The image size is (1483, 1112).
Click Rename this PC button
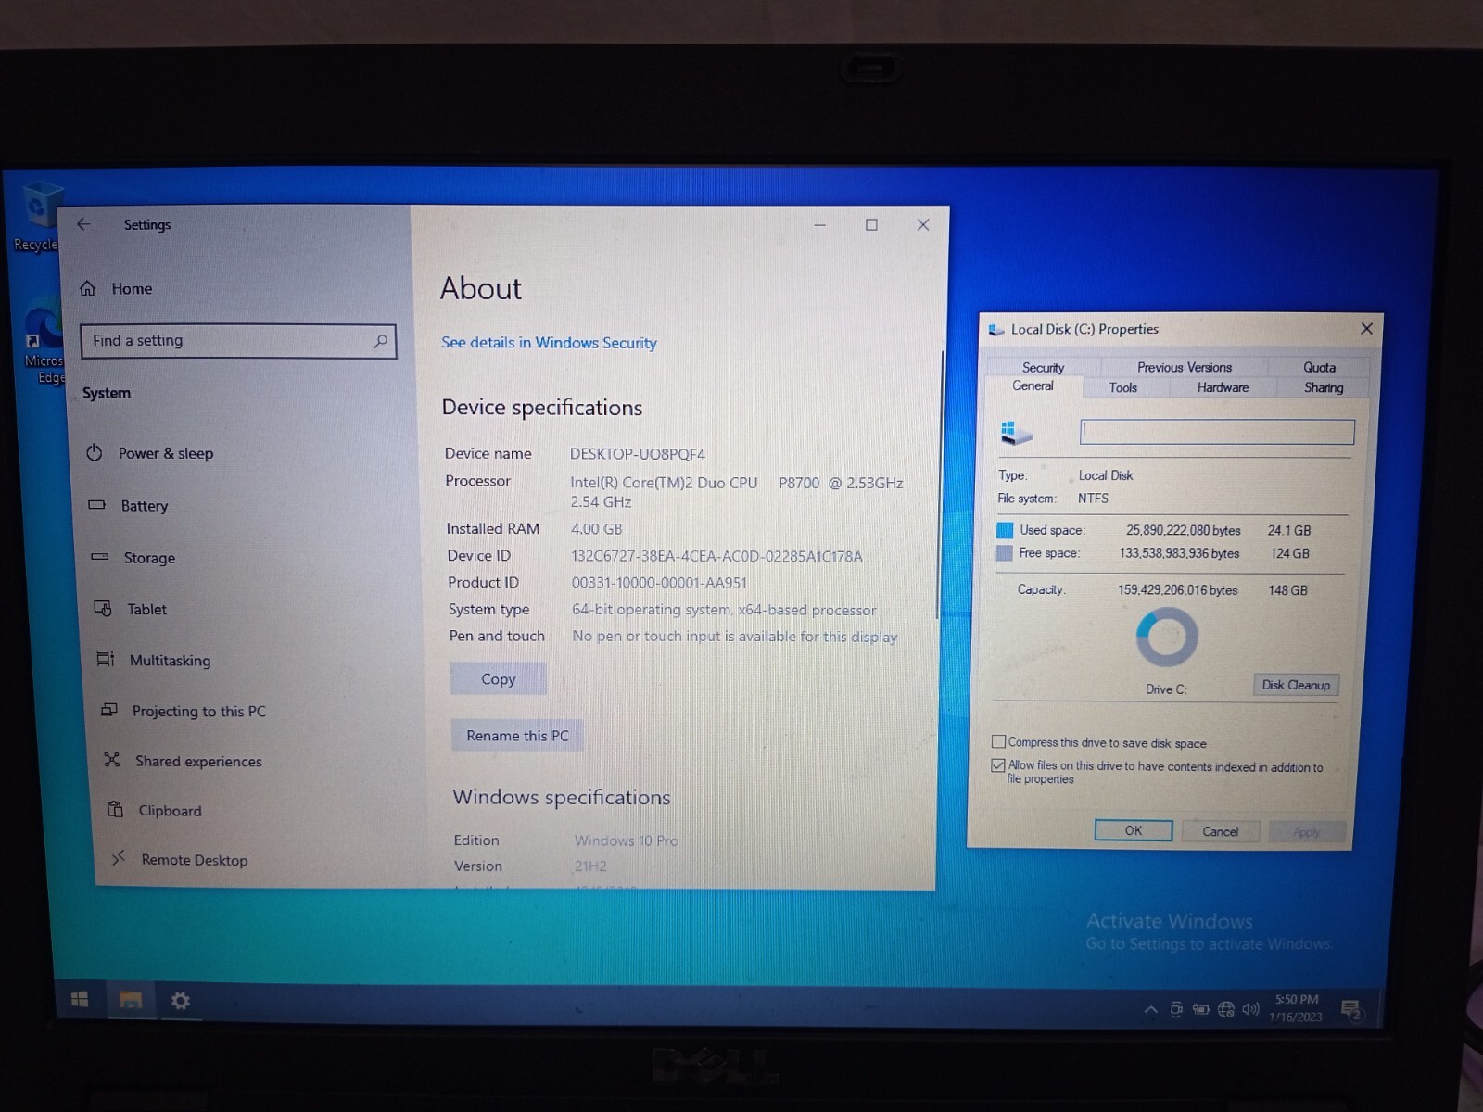click(x=517, y=735)
